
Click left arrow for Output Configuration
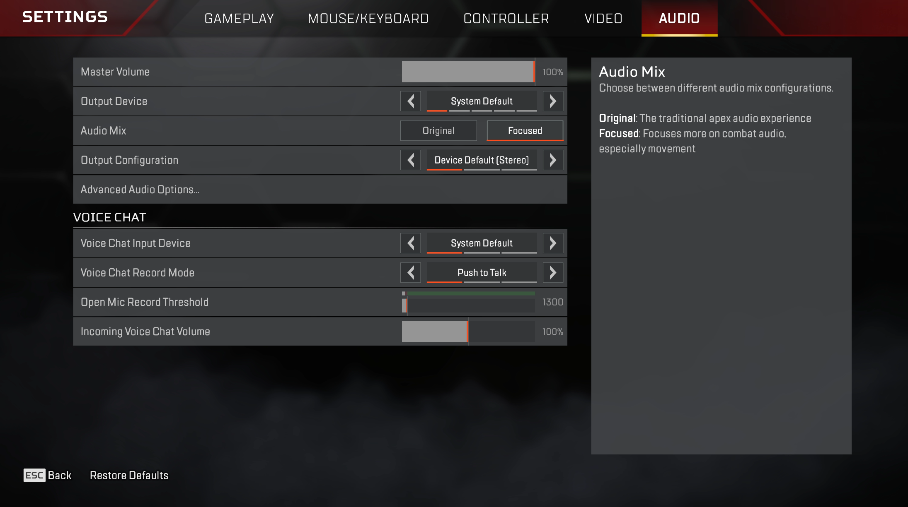411,160
